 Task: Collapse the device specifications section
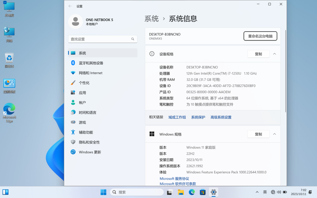[274, 54]
